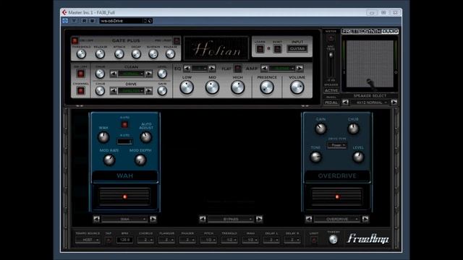Viewport: 463px width, 260px height.
Task: Click the AMP previous model arrow
Action: (265, 69)
